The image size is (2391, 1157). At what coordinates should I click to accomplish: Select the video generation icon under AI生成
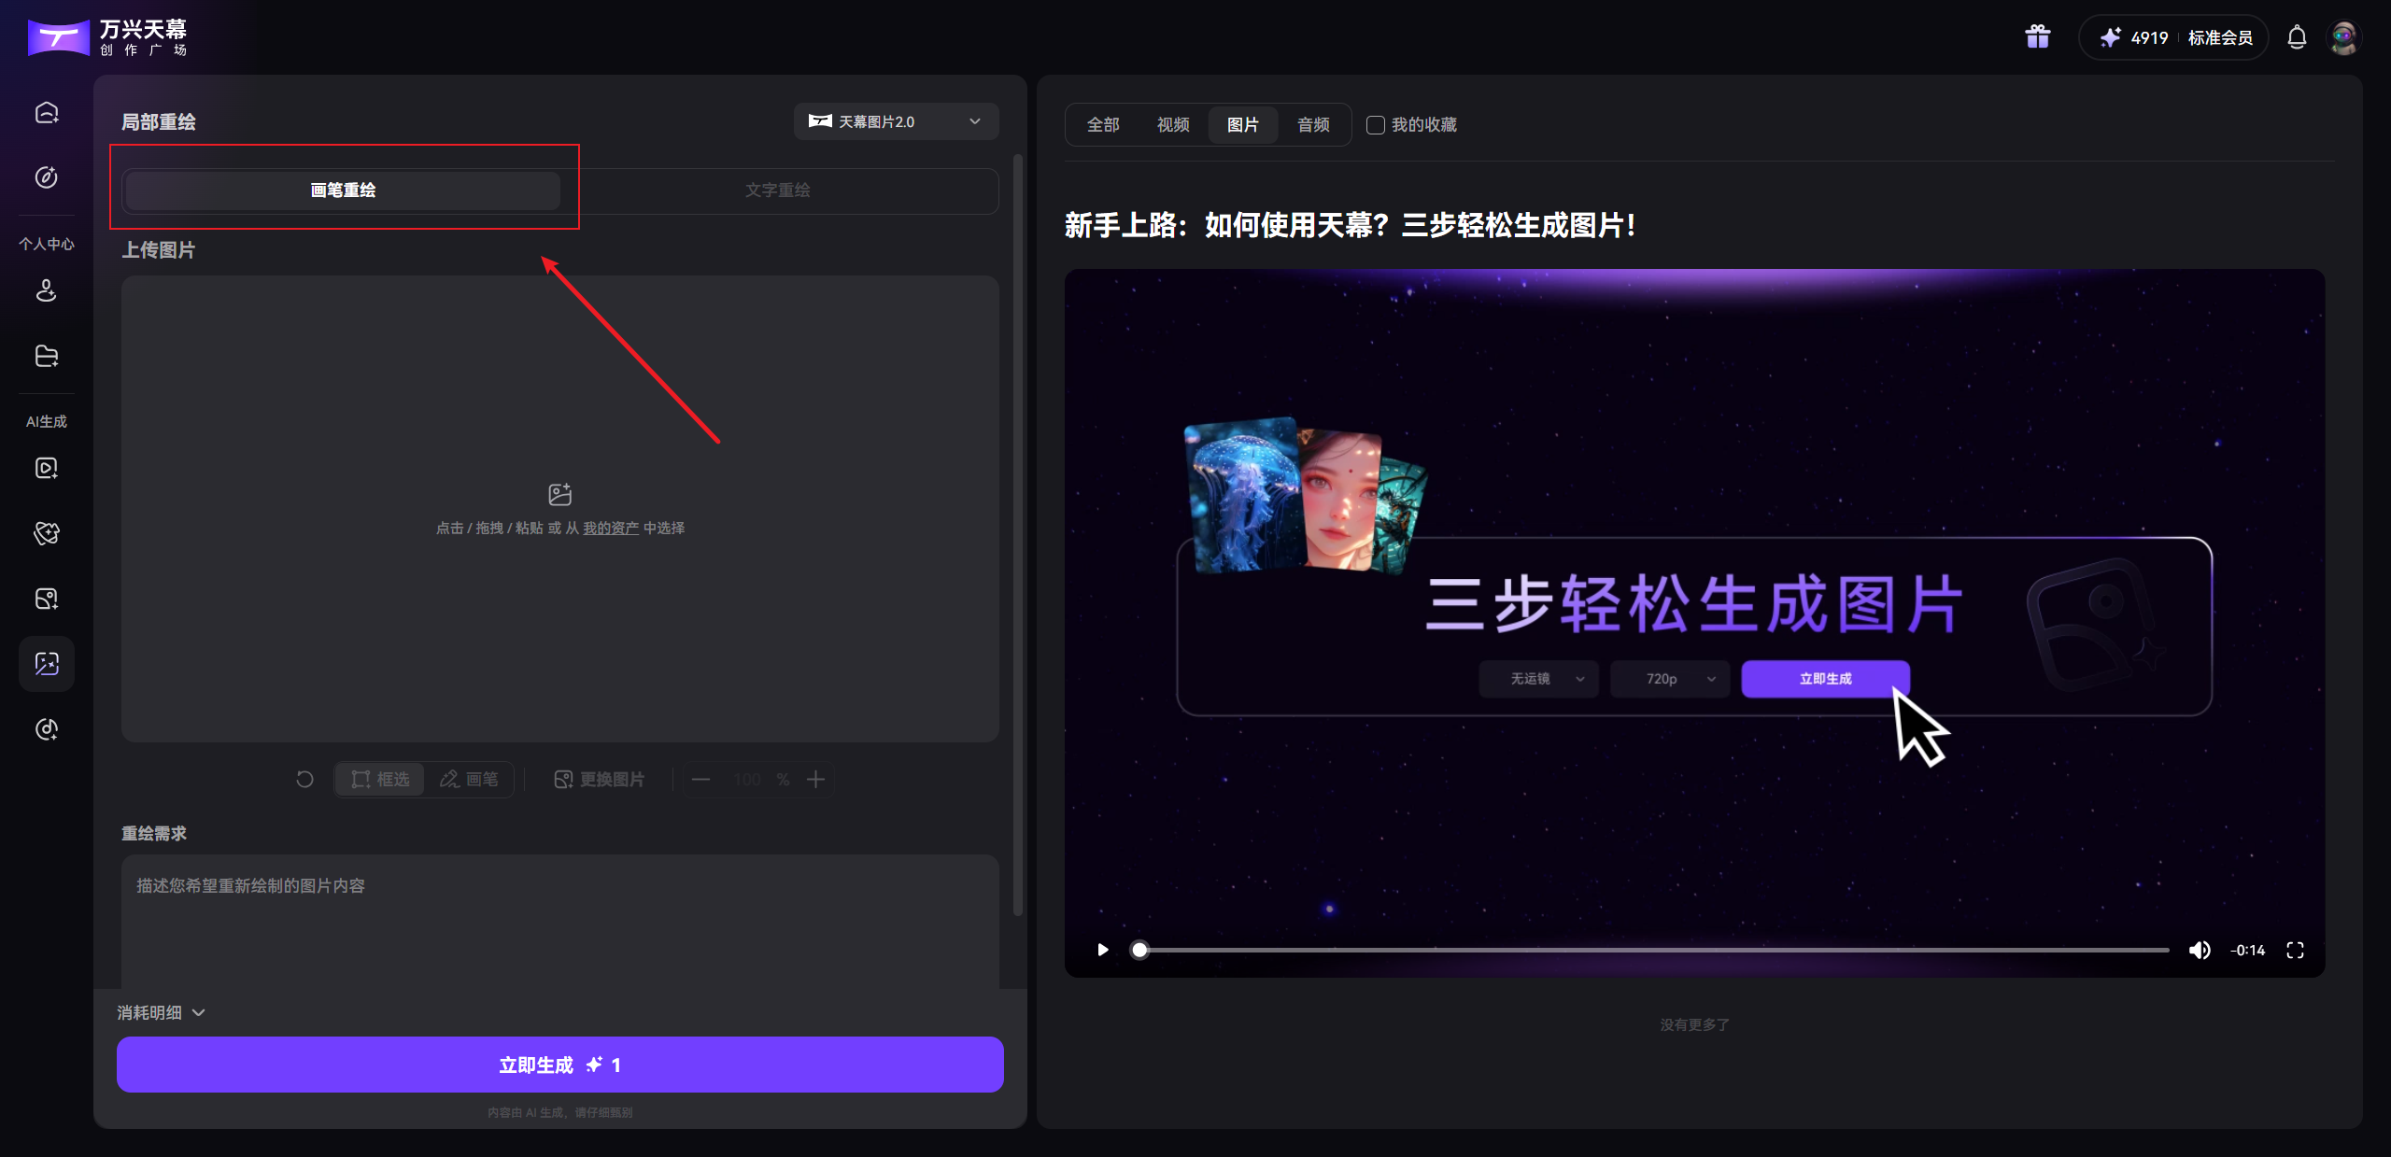[x=46, y=468]
